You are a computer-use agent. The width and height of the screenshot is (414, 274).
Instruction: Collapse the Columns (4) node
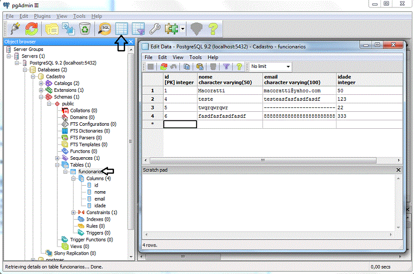coord(73,178)
